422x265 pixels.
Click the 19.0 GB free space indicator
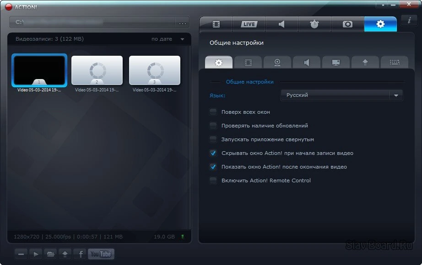[164, 237]
